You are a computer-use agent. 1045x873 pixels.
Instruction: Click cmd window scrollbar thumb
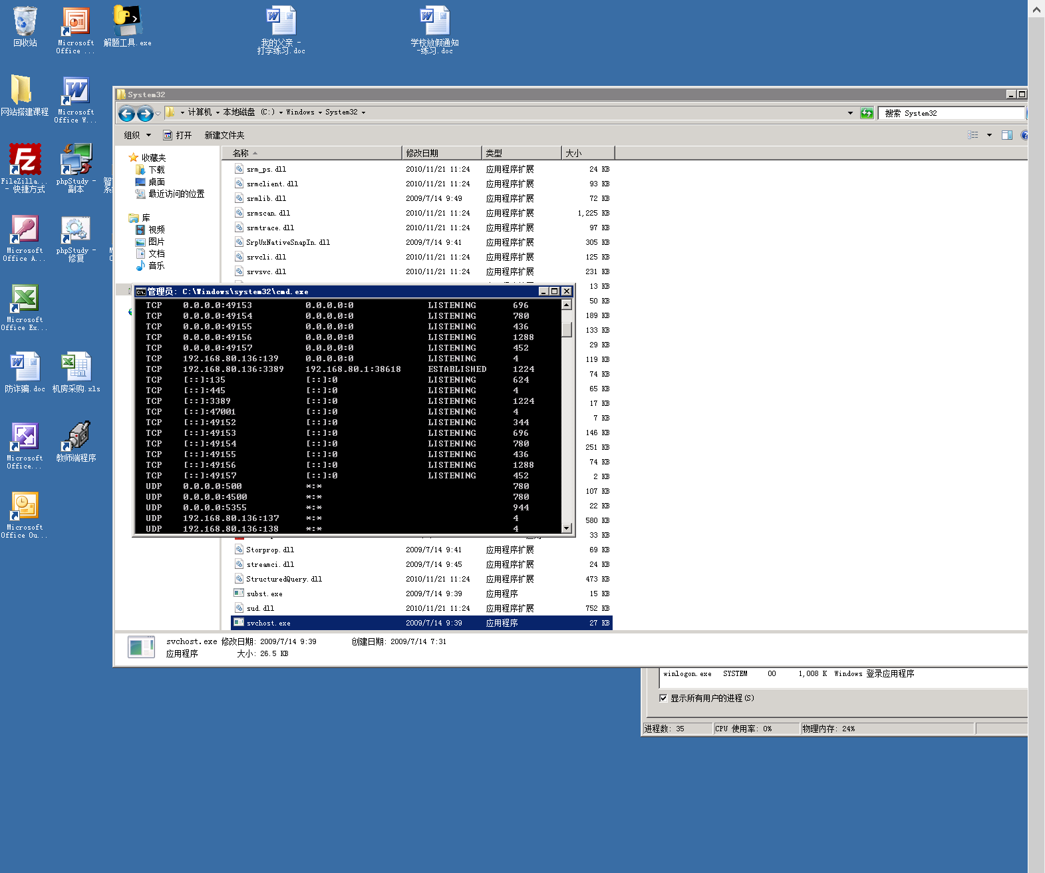click(567, 329)
